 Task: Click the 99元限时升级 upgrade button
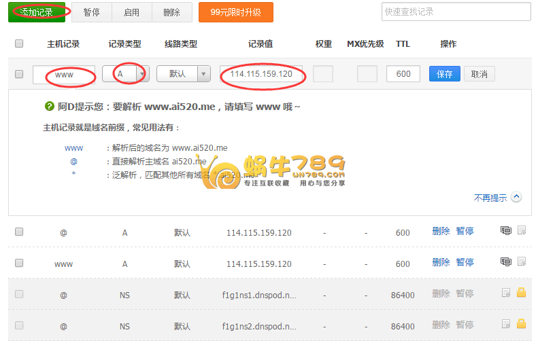235,12
